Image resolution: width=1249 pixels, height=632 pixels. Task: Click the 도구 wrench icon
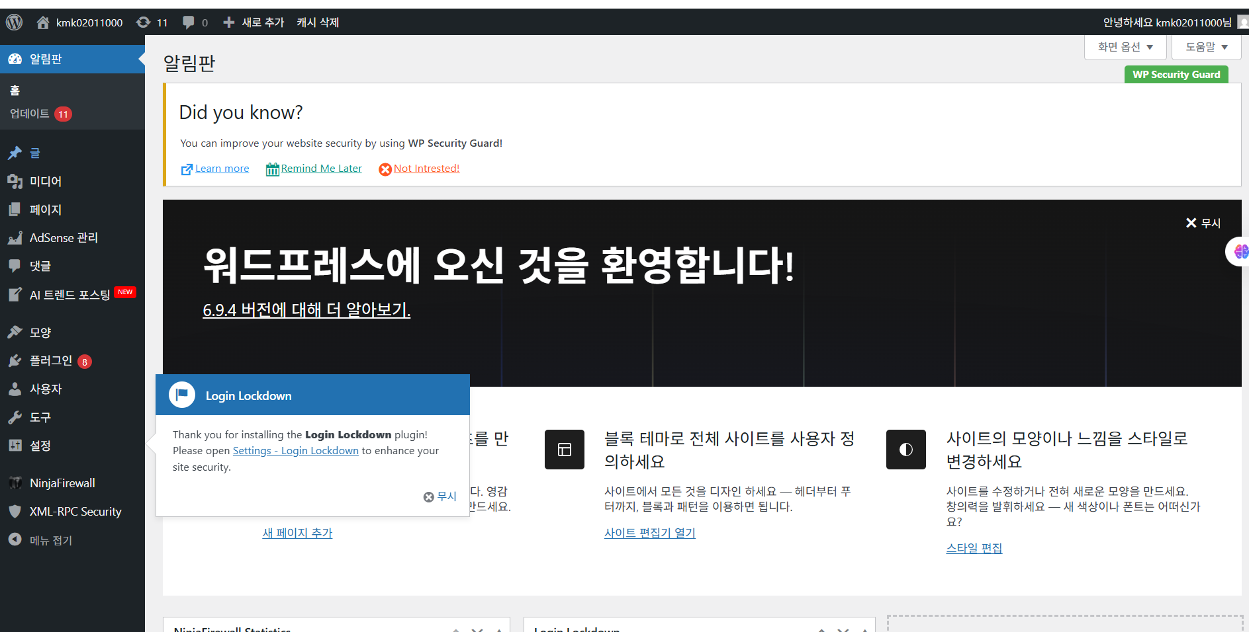point(15,417)
